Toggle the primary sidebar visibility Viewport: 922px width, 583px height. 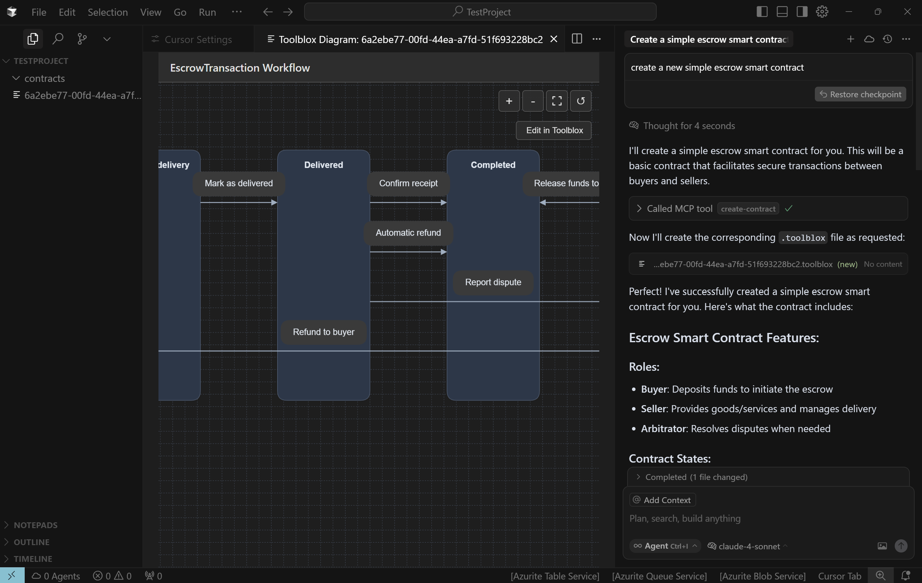[762, 12]
